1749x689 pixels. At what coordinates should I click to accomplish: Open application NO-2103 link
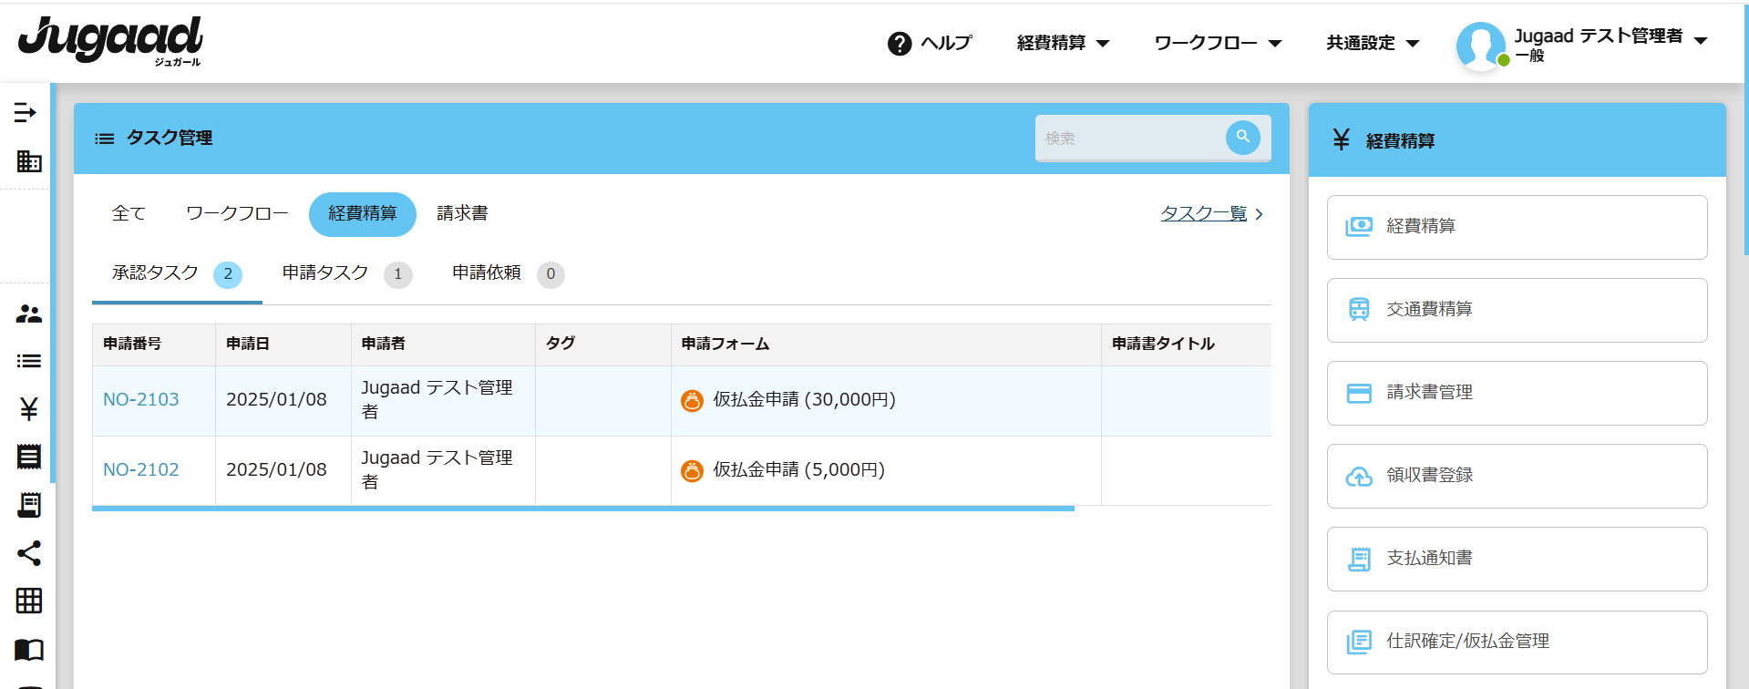pos(141,399)
